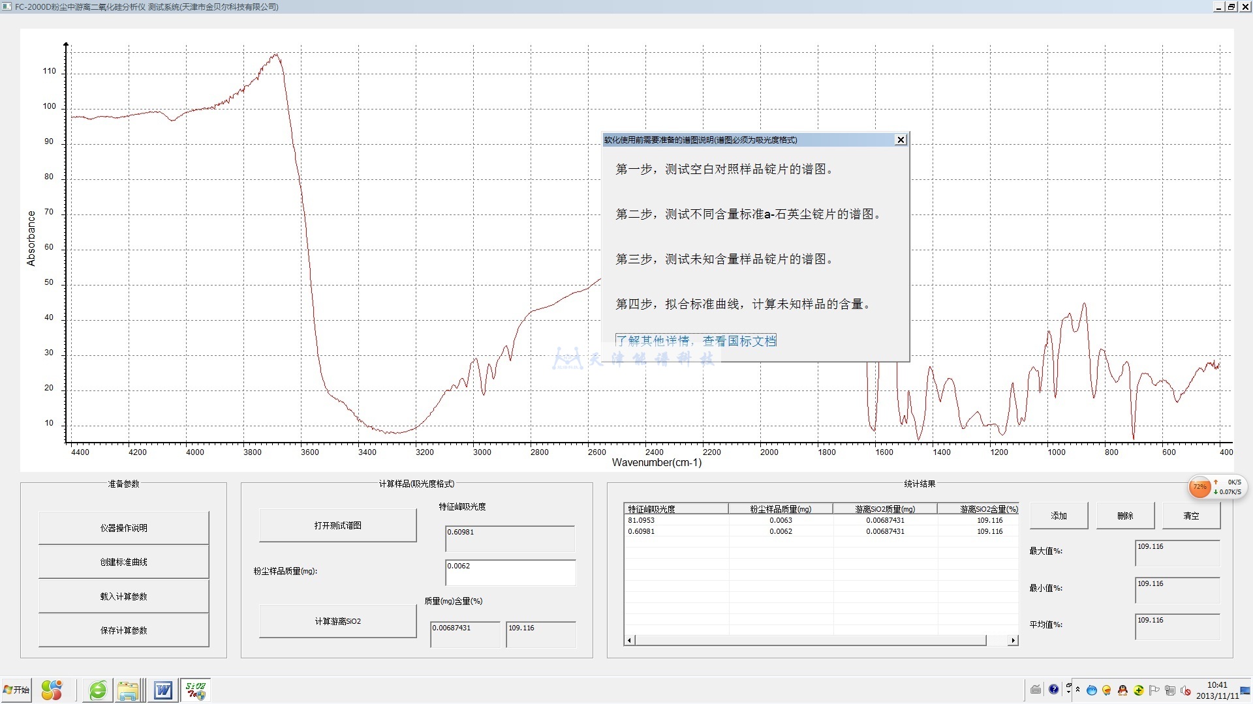The height and width of the screenshot is (704, 1253).
Task: Click the muted speaker tray icon
Action: click(1186, 690)
